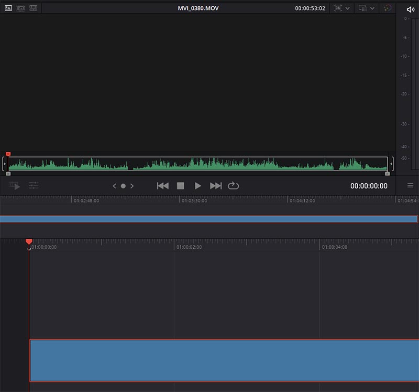Switch to Source Tape viewer mode
This screenshot has height=392, width=419.
(x=21, y=8)
